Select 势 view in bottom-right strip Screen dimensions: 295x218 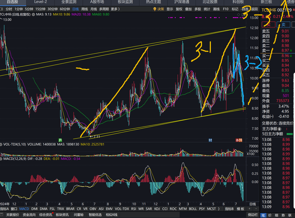point(283,215)
